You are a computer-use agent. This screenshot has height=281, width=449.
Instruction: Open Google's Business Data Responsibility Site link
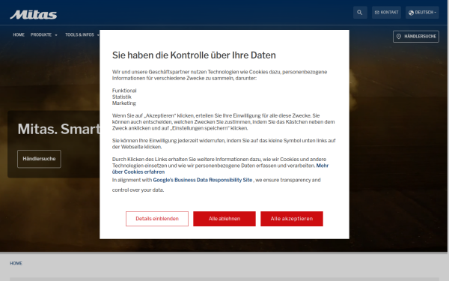(203, 180)
